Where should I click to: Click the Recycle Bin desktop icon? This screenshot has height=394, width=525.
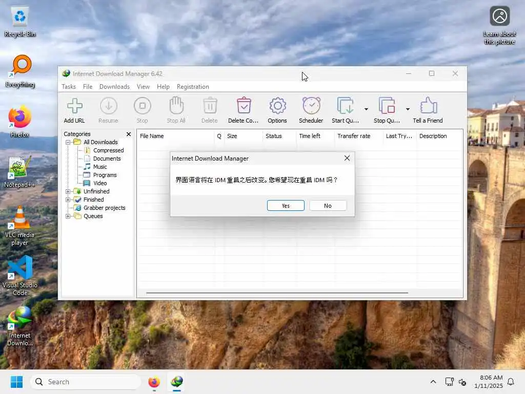pyautogui.click(x=20, y=22)
